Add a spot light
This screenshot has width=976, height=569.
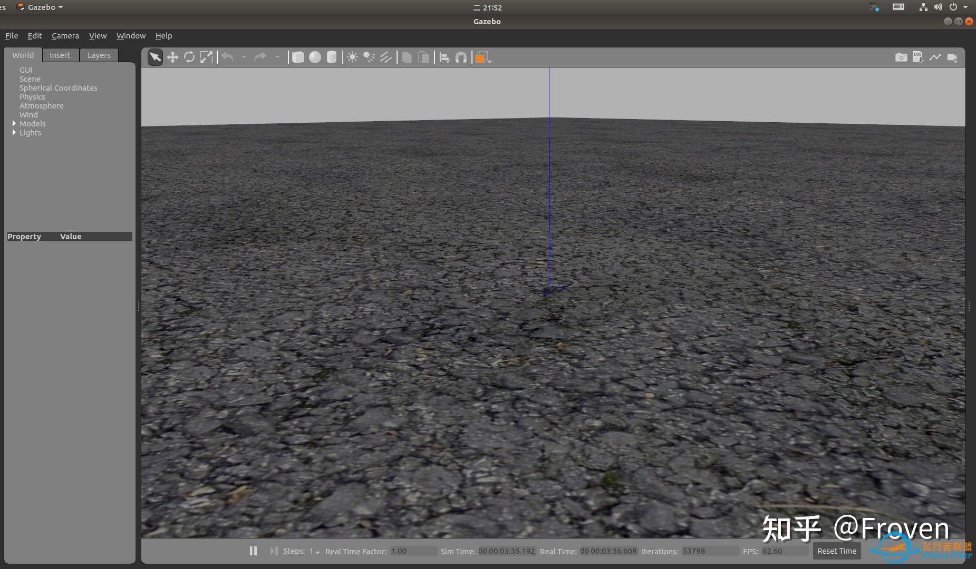pos(369,57)
